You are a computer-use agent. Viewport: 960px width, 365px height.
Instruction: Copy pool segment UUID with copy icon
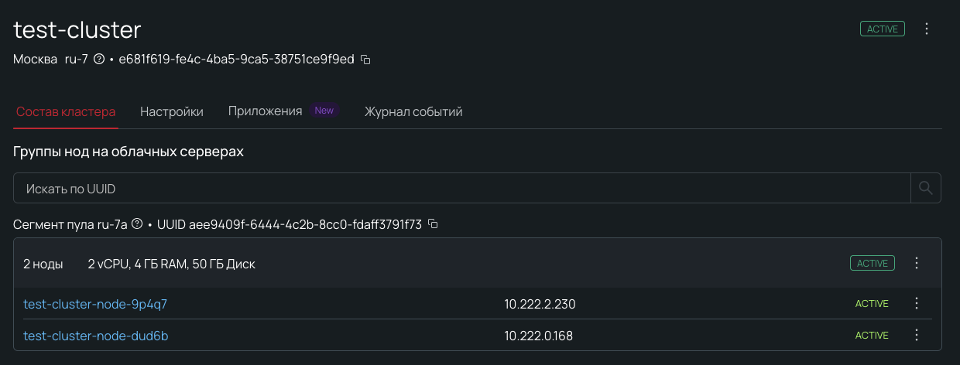pyautogui.click(x=433, y=224)
